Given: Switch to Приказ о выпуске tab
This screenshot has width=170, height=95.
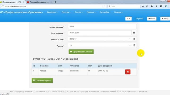Looking at the screenshot, I should point(12,2).
